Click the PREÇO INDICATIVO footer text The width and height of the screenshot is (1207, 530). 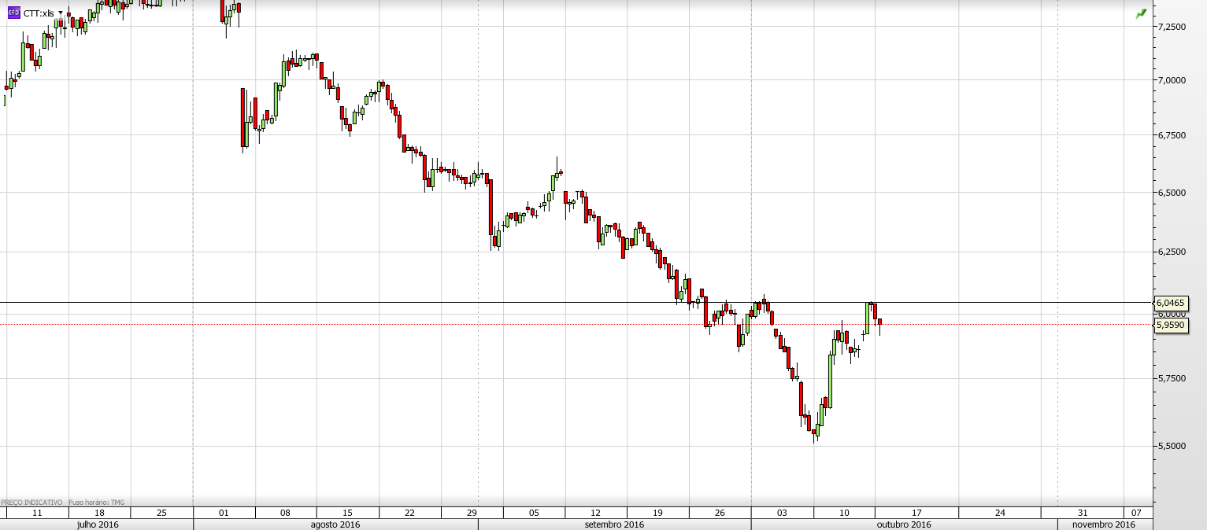pyautogui.click(x=31, y=502)
